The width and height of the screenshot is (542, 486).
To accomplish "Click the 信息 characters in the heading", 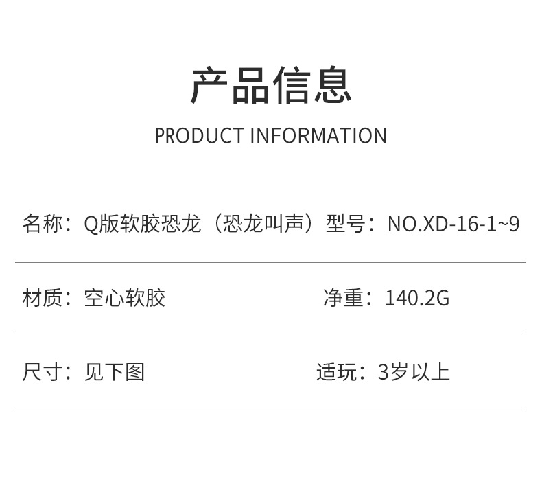I will 312,85.
